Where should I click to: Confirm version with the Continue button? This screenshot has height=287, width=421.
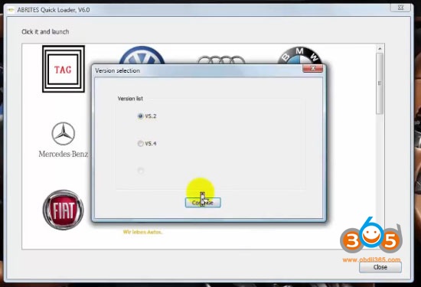click(x=203, y=203)
